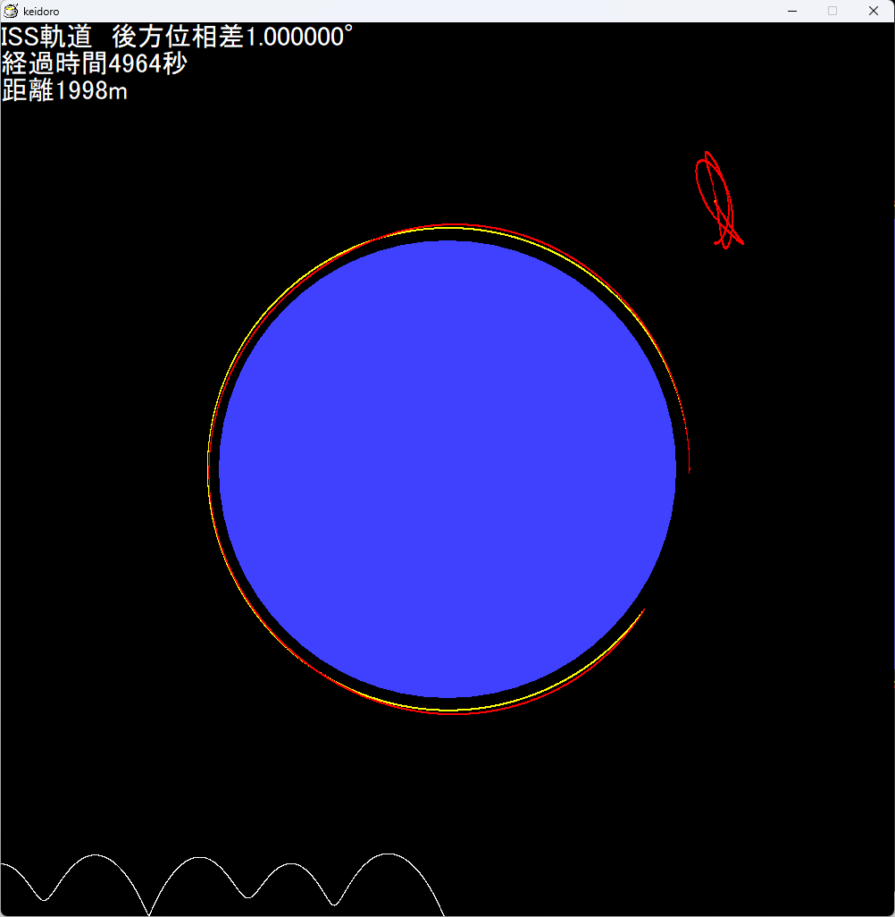Click the keidoro window title text
Viewport: 895px width, 917px height.
(x=41, y=12)
